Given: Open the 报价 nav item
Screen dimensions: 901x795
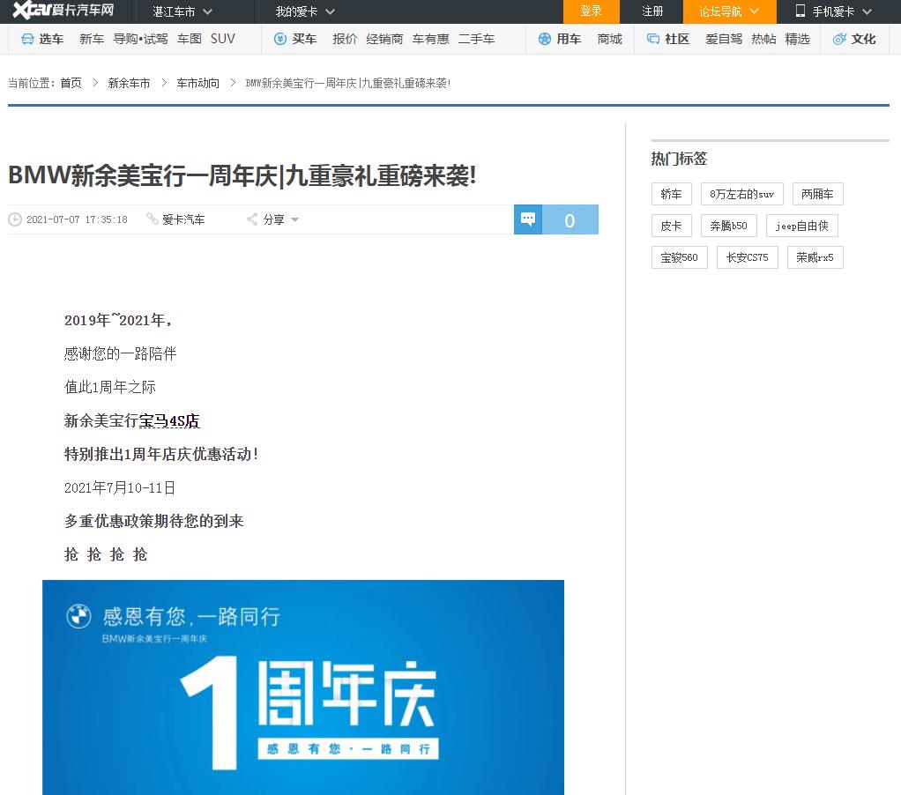Looking at the screenshot, I should 345,39.
